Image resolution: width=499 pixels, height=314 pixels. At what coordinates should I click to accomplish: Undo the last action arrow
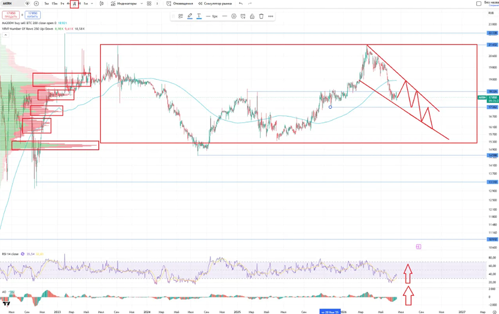241,3
